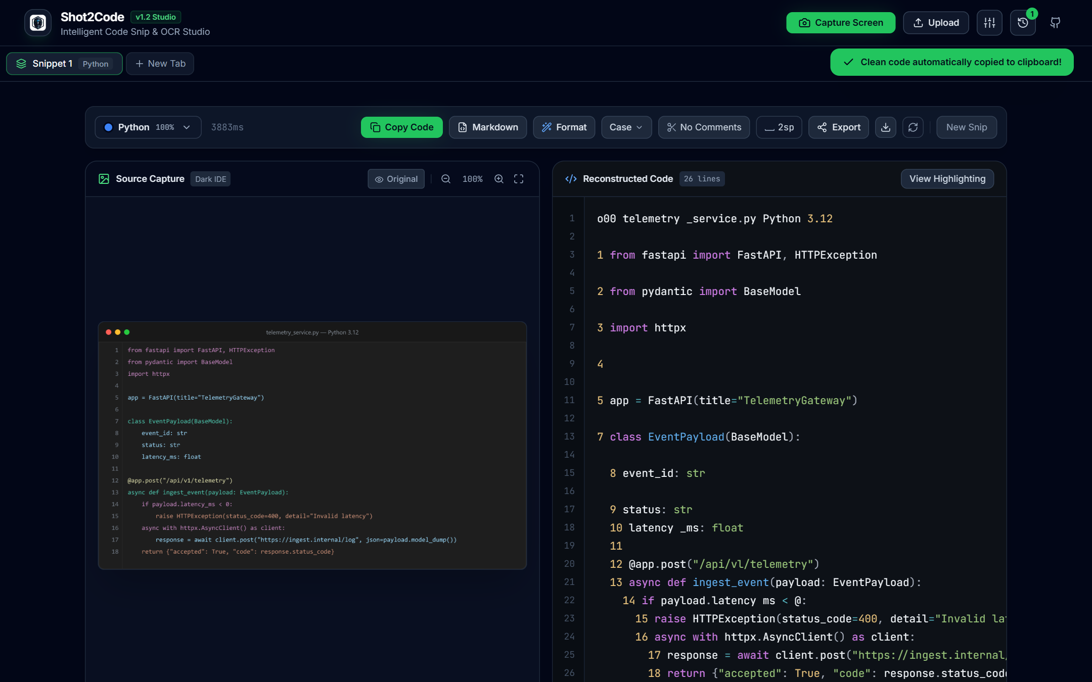
Task: Click the source capture code thumbnail
Action: [312, 445]
